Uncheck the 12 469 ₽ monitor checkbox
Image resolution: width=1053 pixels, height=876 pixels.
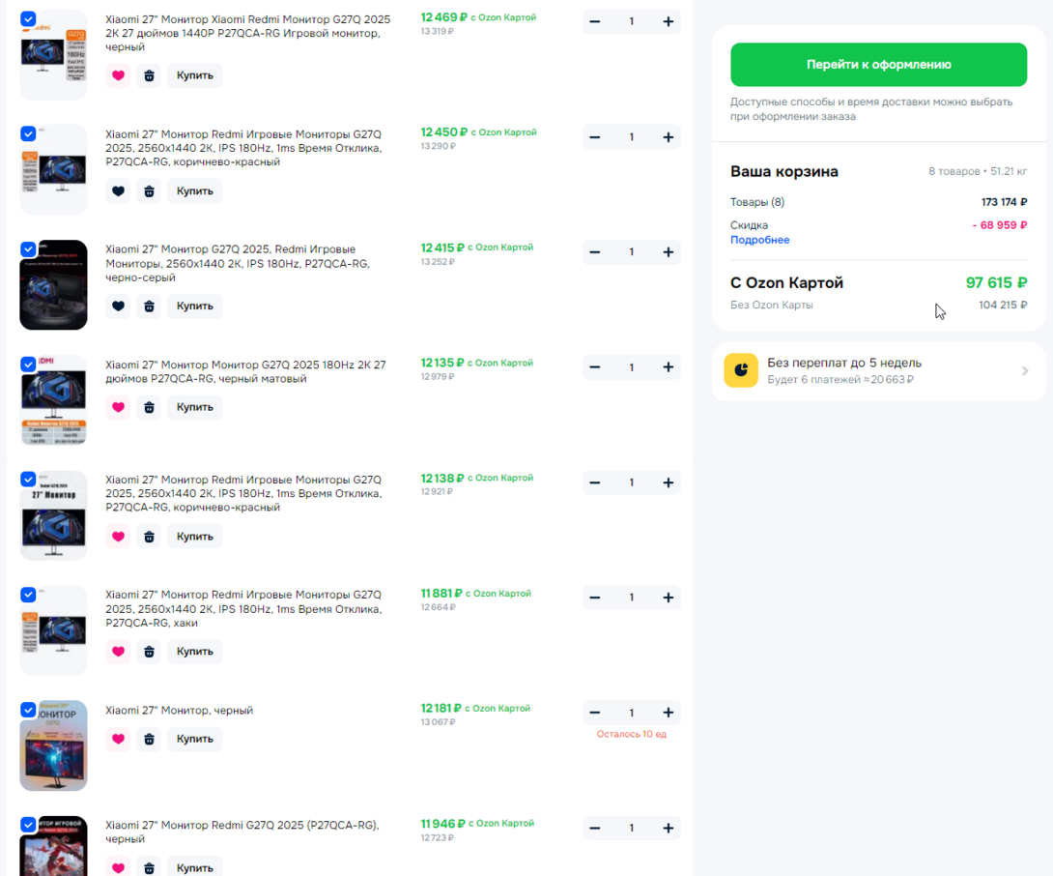(28, 19)
